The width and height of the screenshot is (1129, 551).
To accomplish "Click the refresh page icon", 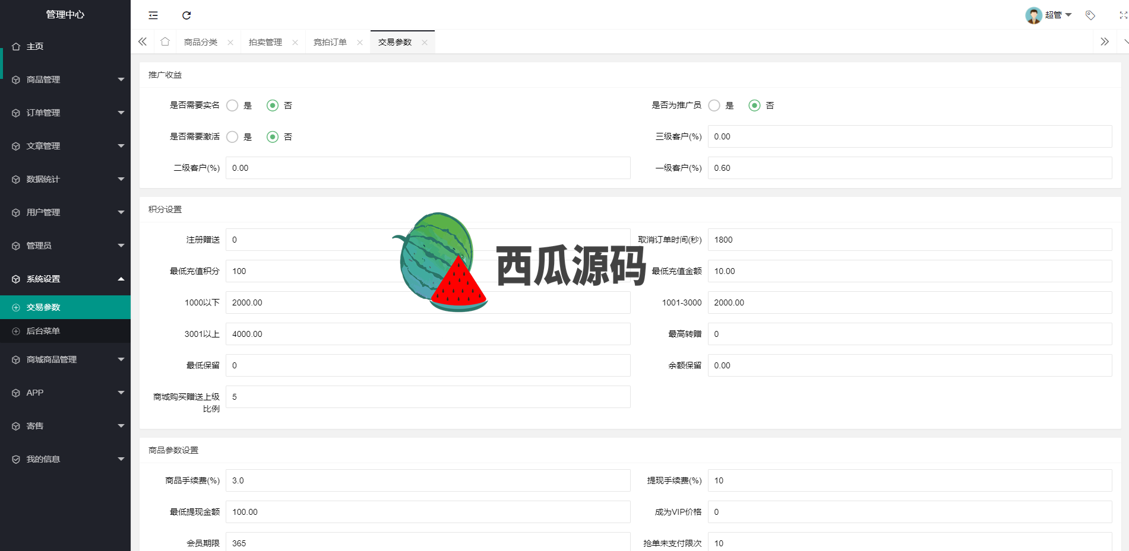I will click(x=186, y=15).
